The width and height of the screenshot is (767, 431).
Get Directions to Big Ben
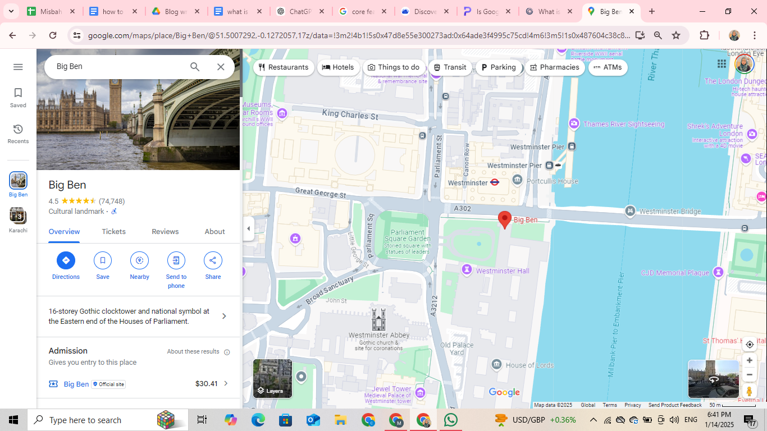[66, 265]
